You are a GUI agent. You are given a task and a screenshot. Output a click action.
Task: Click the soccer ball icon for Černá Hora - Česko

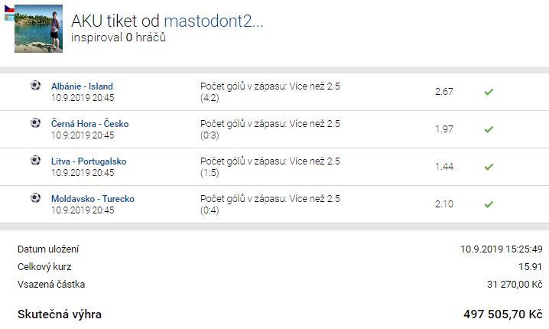pyautogui.click(x=35, y=123)
